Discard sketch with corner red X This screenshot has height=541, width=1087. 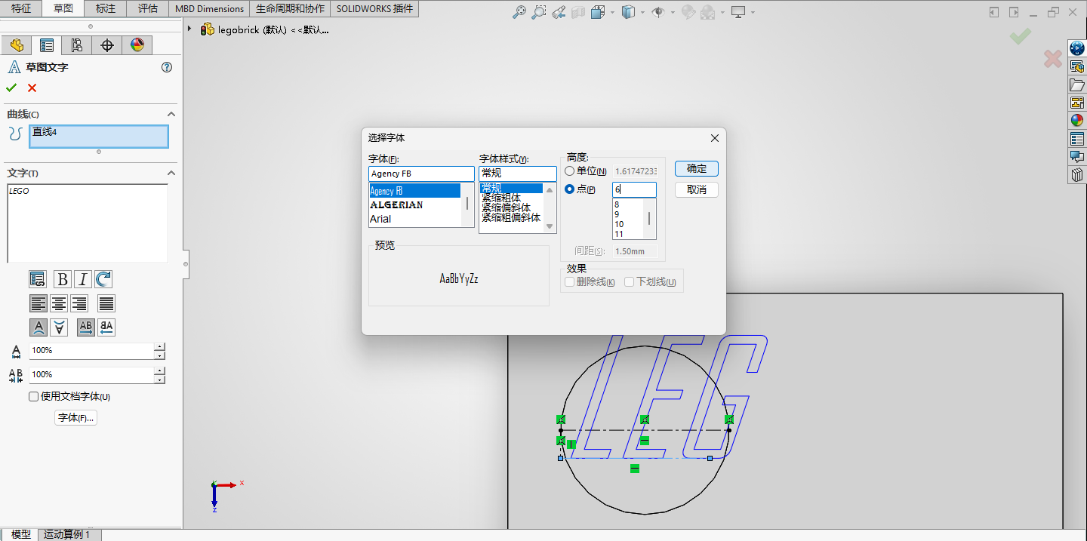point(1053,58)
